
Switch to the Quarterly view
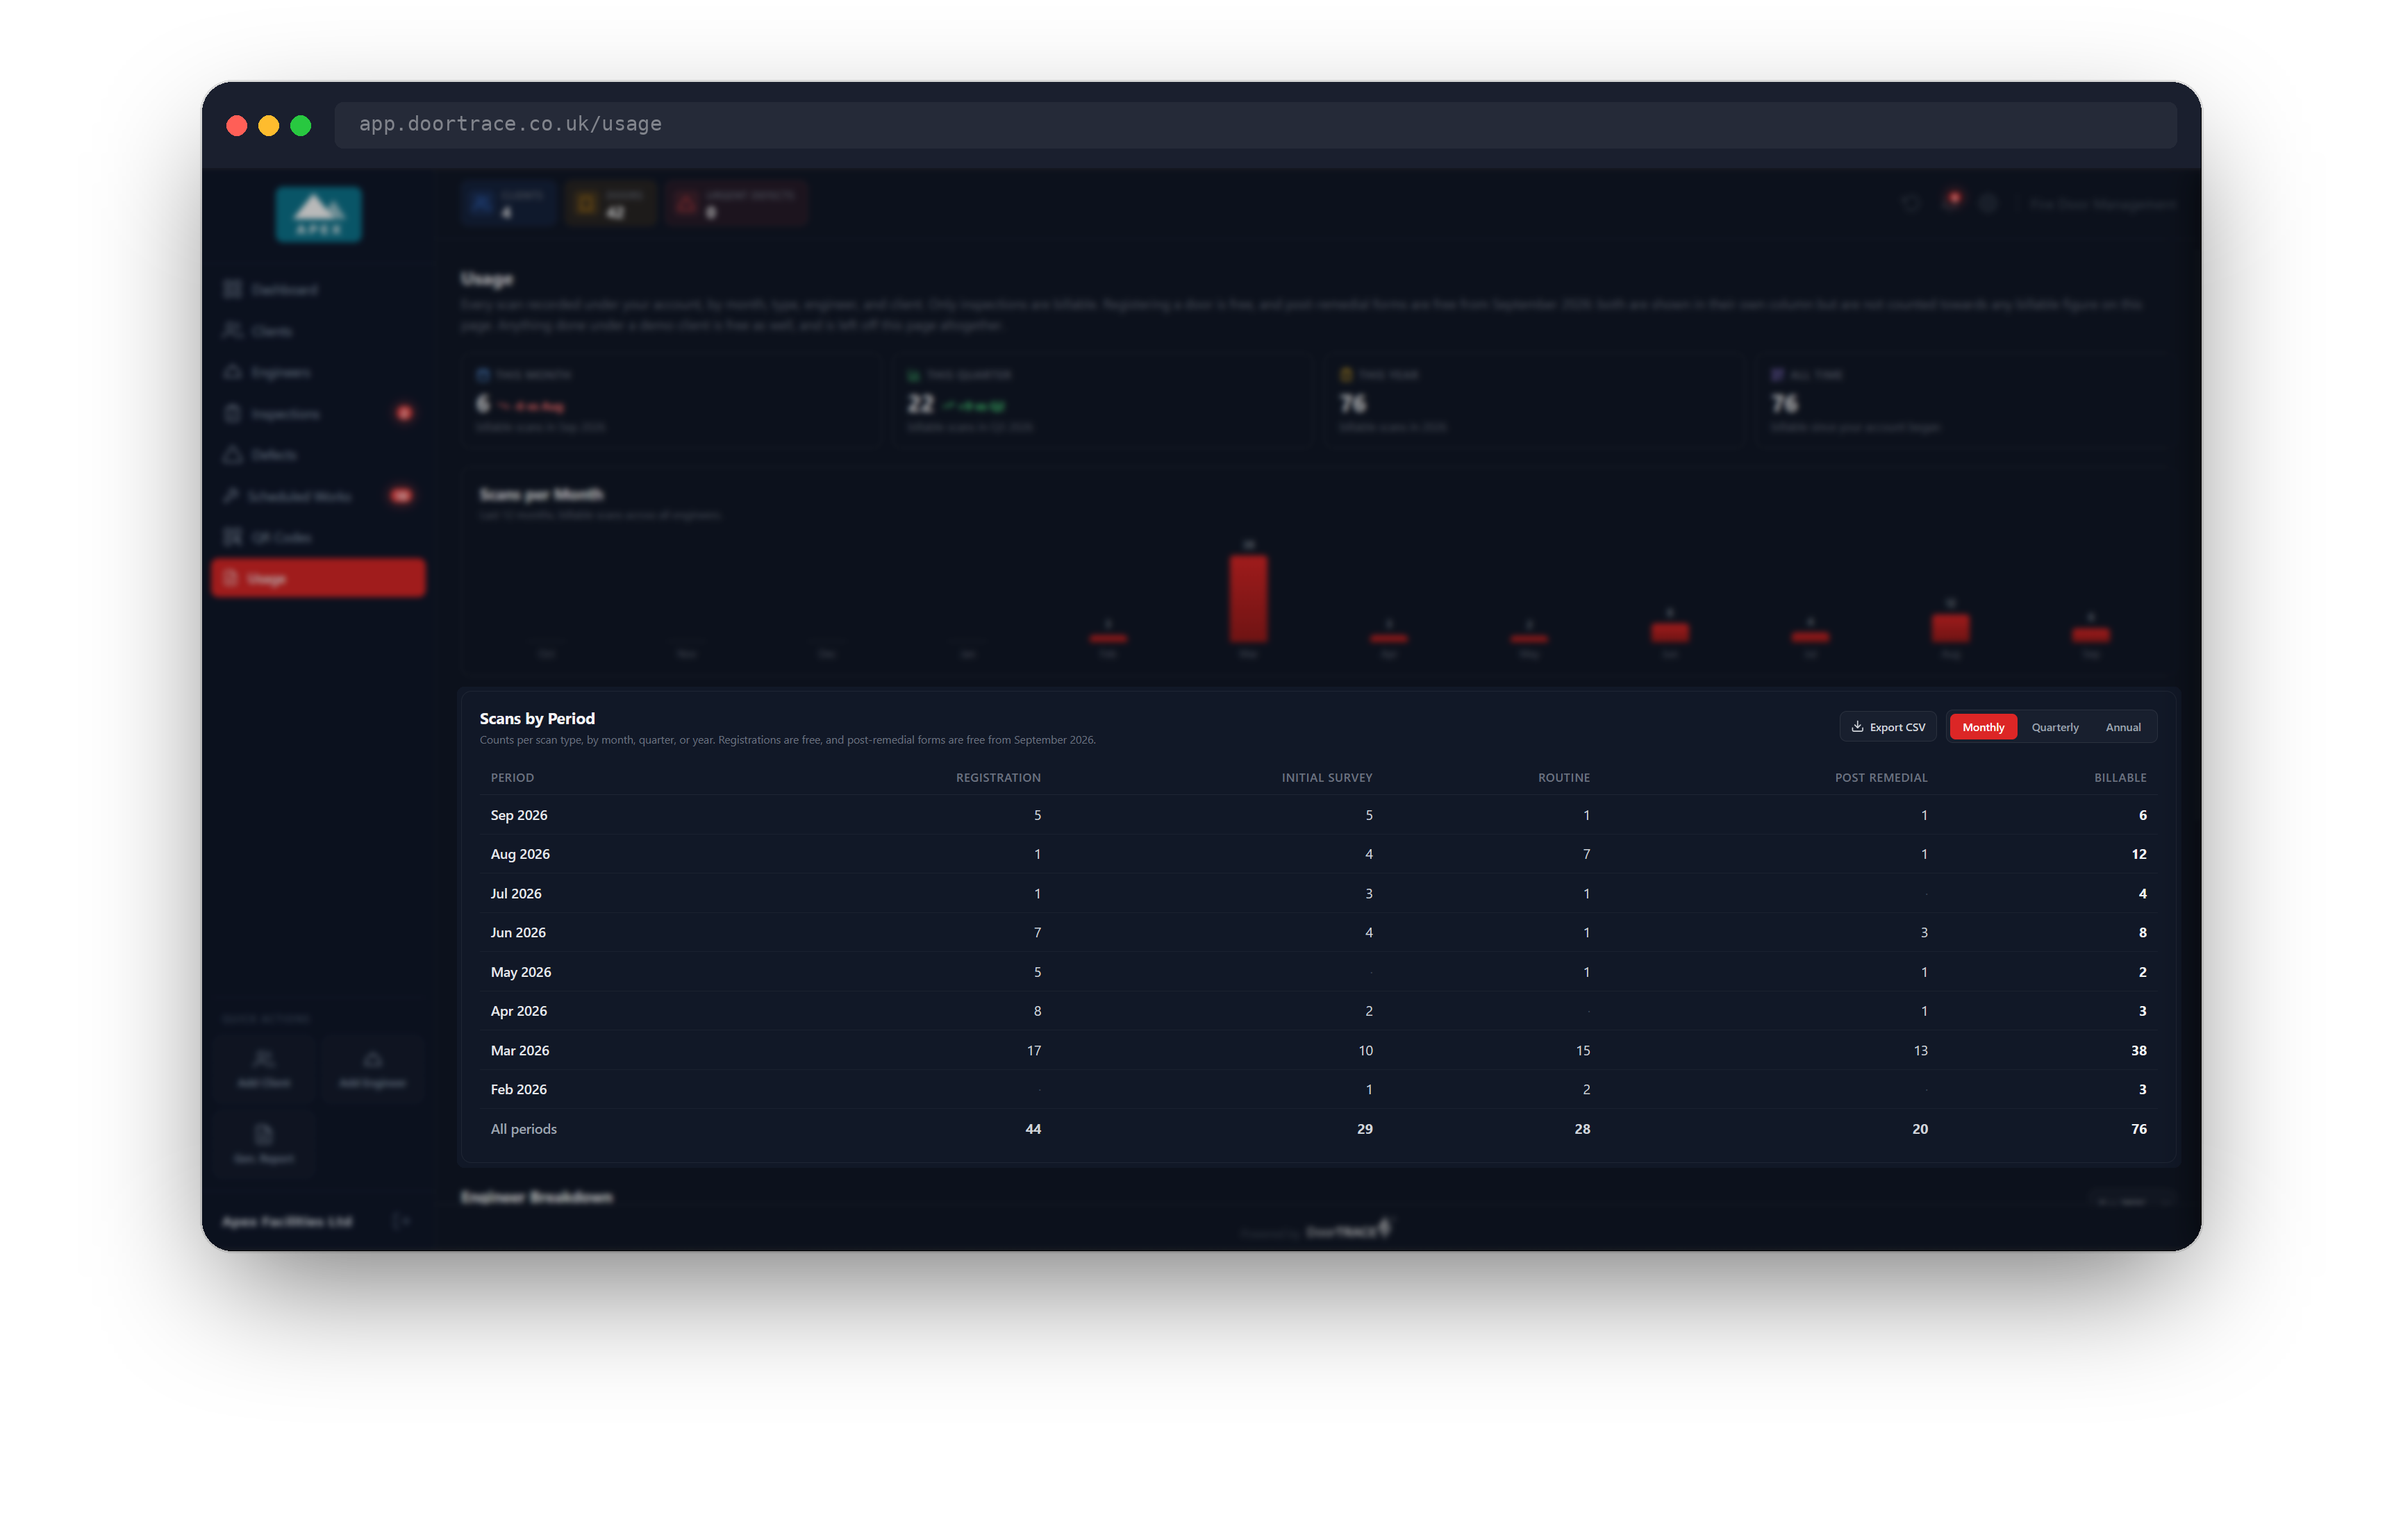pos(2054,727)
